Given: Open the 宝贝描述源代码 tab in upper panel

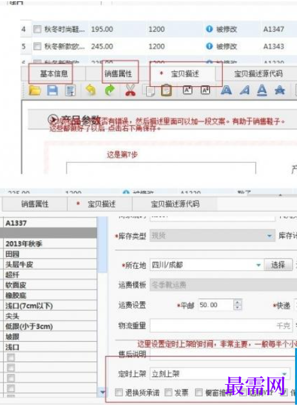Looking at the screenshot, I should (258, 74).
